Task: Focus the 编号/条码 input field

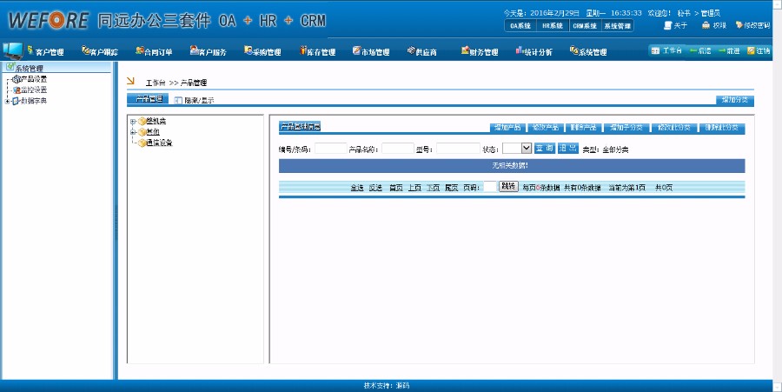Action: [x=331, y=148]
